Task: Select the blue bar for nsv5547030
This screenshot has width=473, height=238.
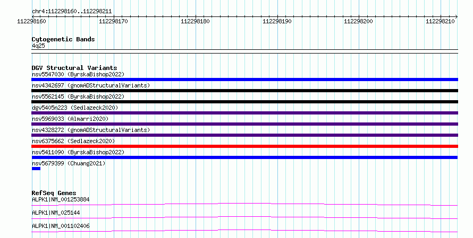Action: pyautogui.click(x=244, y=80)
